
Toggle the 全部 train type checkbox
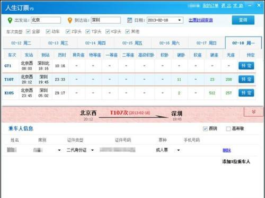point(28,31)
